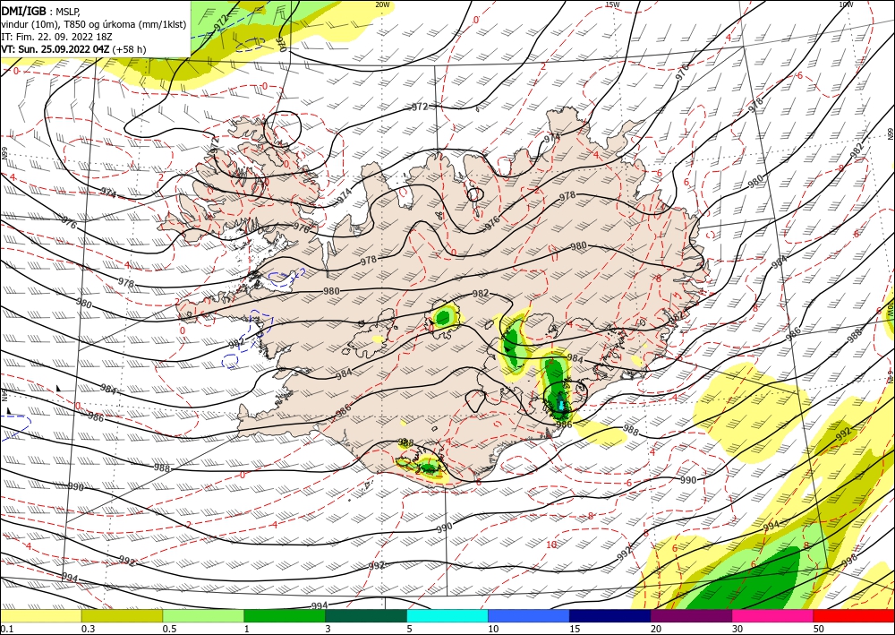Click the "15W" longitude label at top

(x=612, y=4)
